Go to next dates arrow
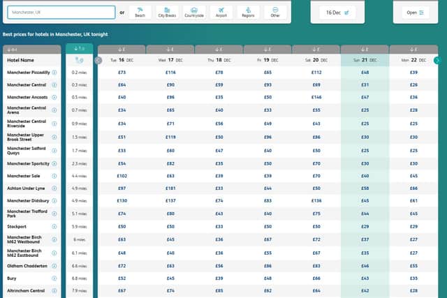Viewport: 447px width, 298px height. coord(437,60)
